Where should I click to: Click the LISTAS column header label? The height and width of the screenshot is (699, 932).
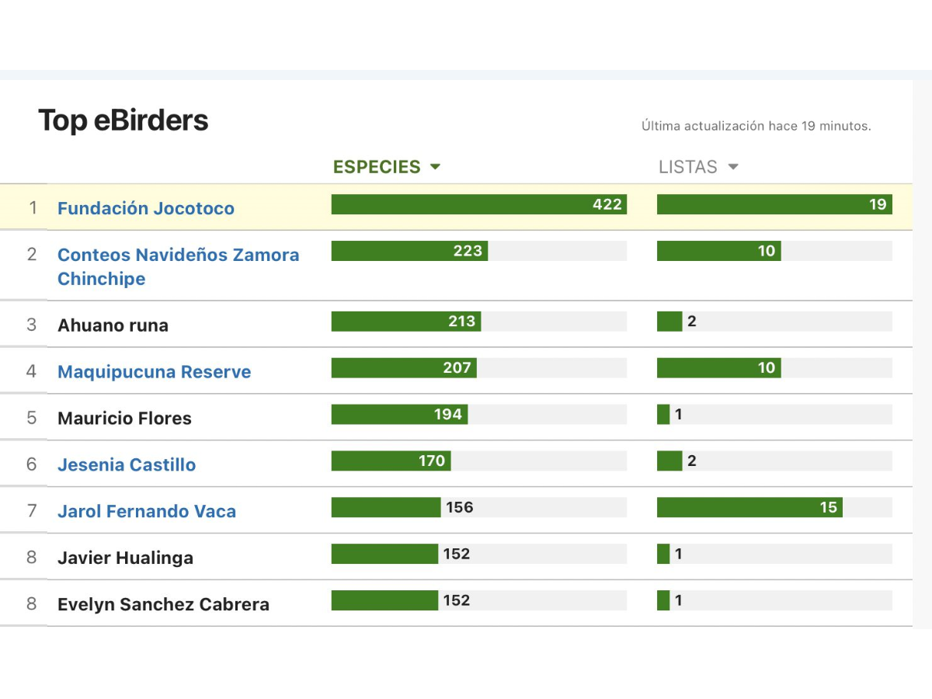tap(687, 167)
